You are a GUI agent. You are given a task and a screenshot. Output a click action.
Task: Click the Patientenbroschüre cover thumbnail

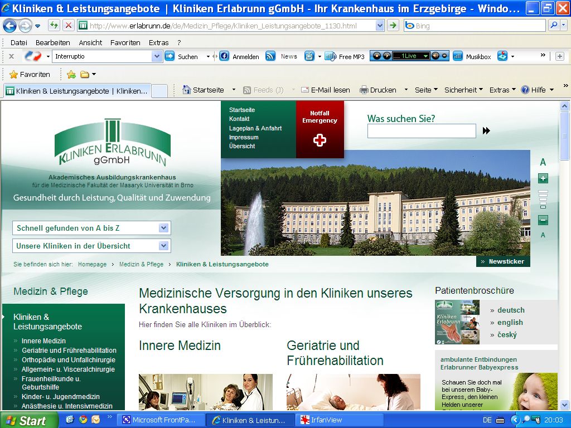click(x=457, y=322)
